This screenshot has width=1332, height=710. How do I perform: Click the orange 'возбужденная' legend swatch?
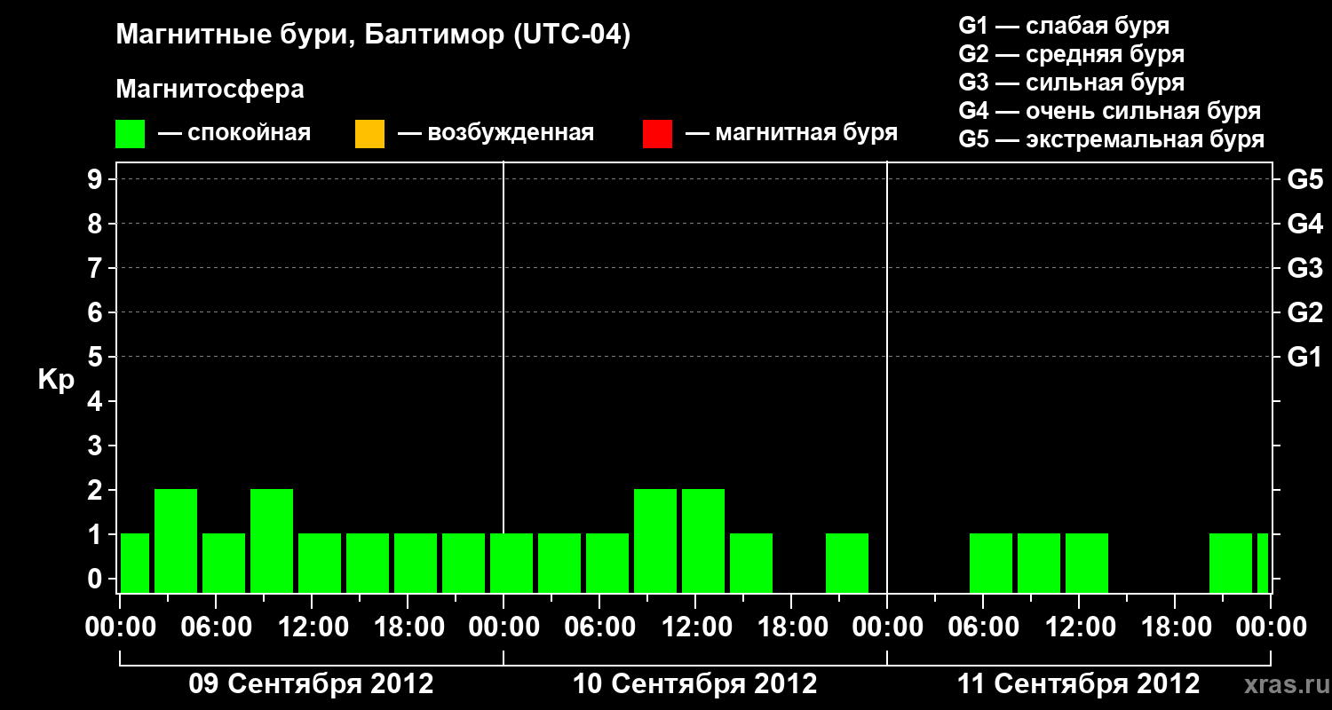(x=369, y=134)
